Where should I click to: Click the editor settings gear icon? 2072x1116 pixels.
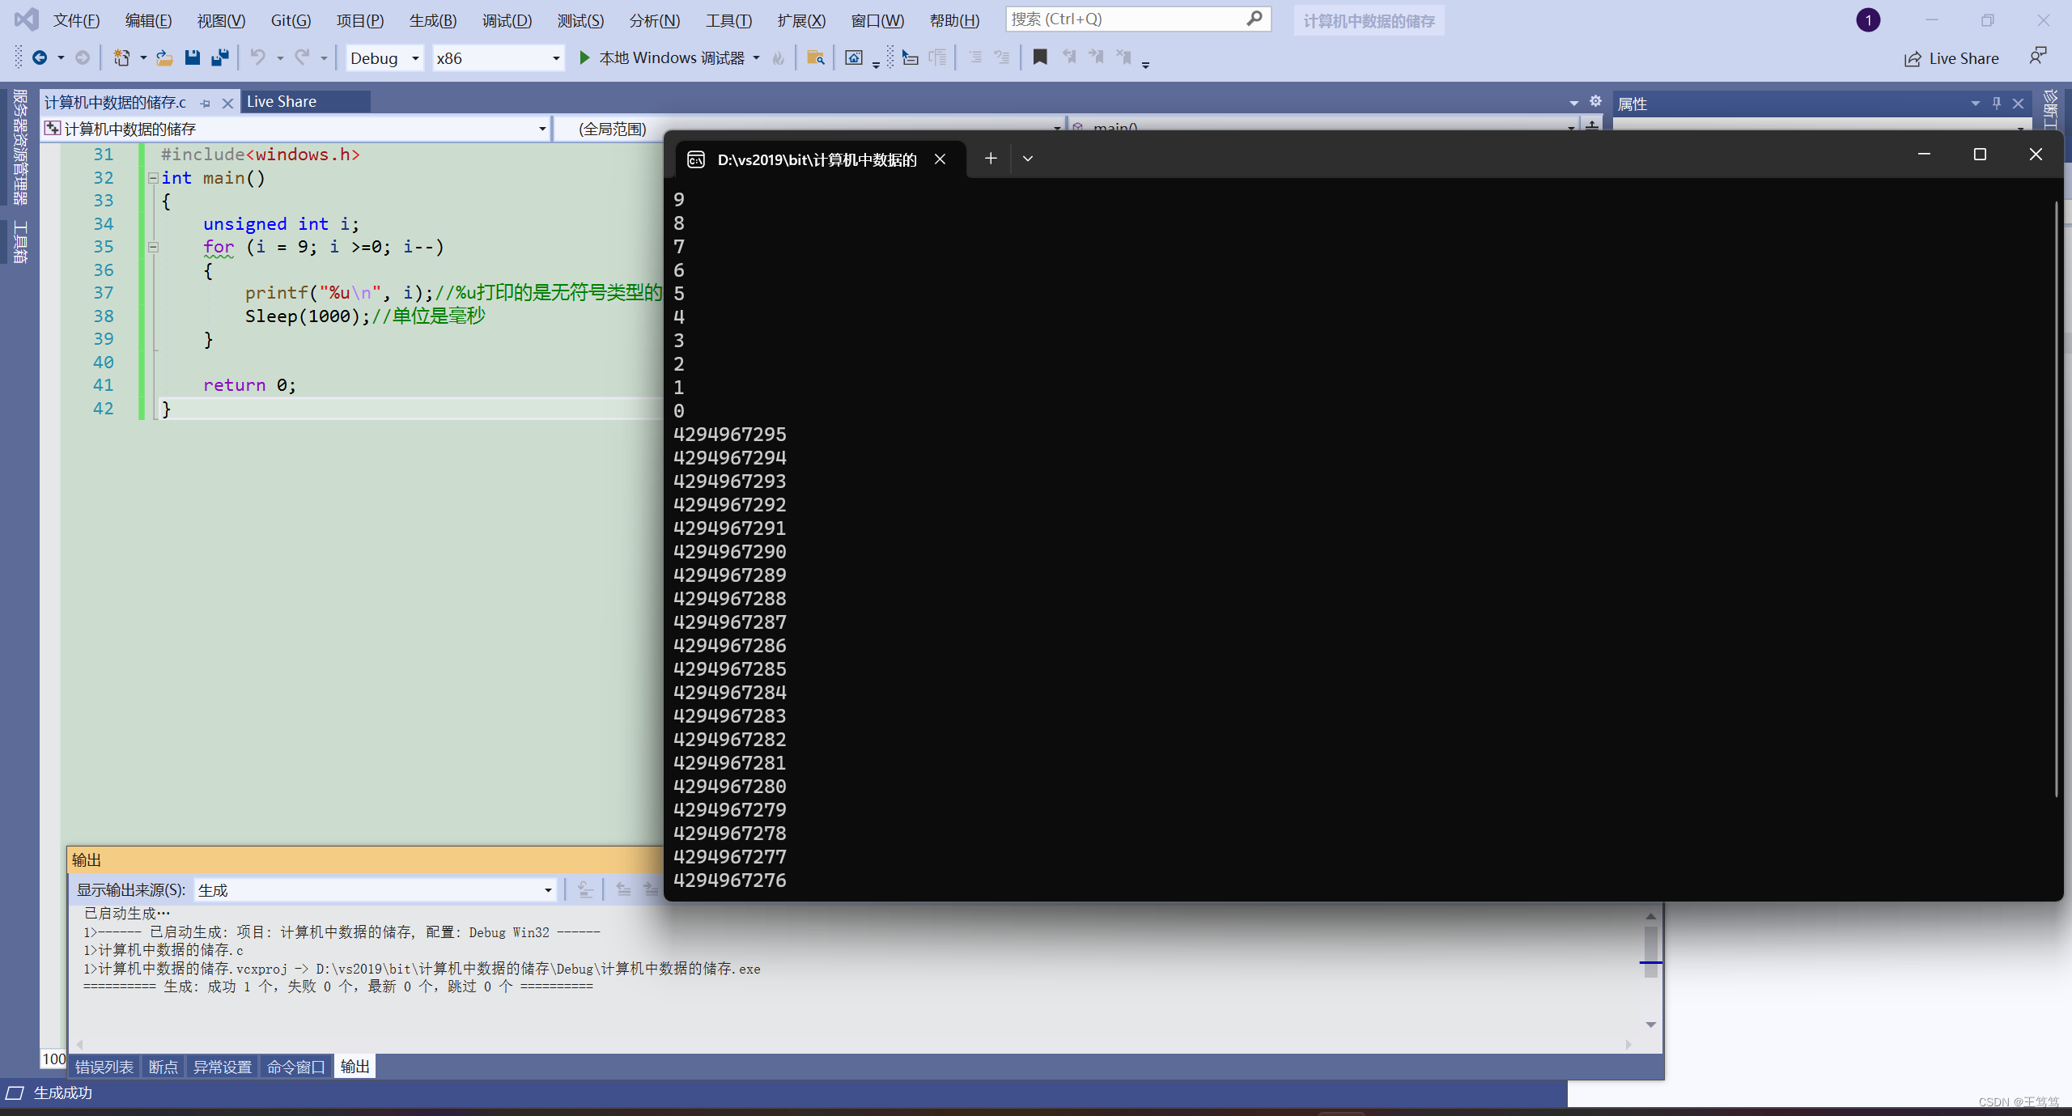[x=1595, y=101]
